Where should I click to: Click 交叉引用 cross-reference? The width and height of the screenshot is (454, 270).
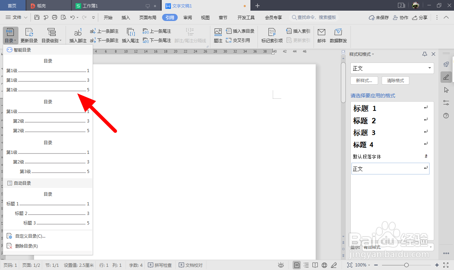pyautogui.click(x=238, y=40)
